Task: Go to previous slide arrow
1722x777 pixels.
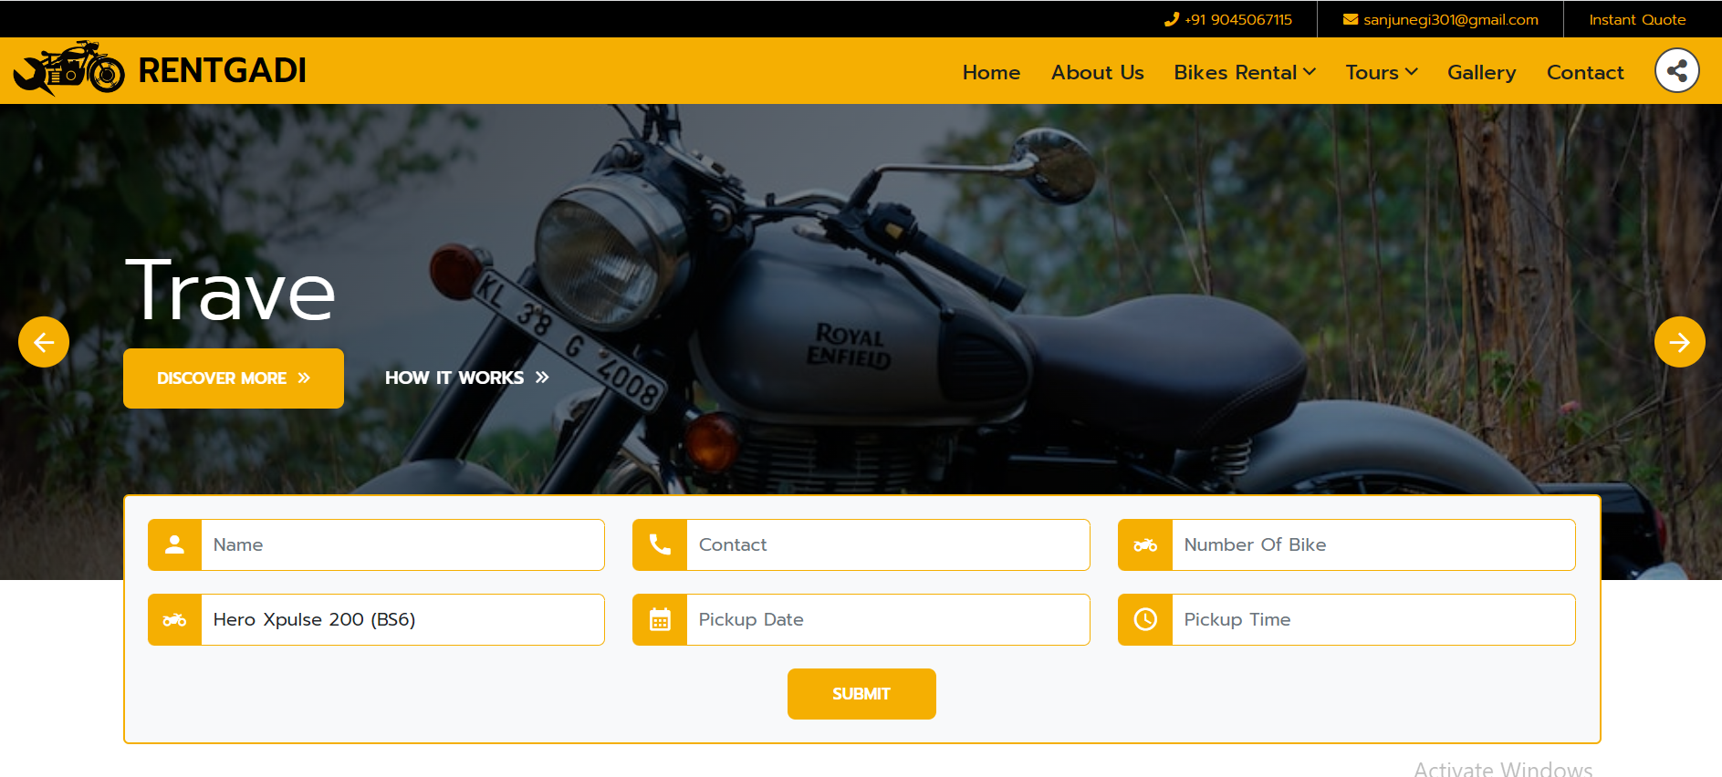Action: (44, 342)
